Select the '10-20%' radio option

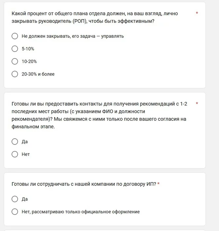point(15,61)
